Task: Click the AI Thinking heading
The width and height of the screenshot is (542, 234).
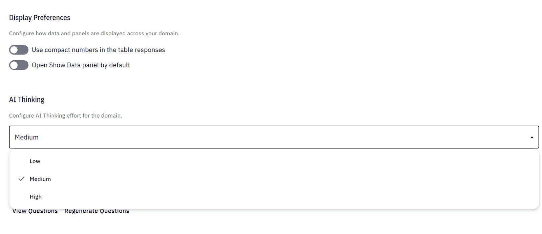Action: click(27, 99)
